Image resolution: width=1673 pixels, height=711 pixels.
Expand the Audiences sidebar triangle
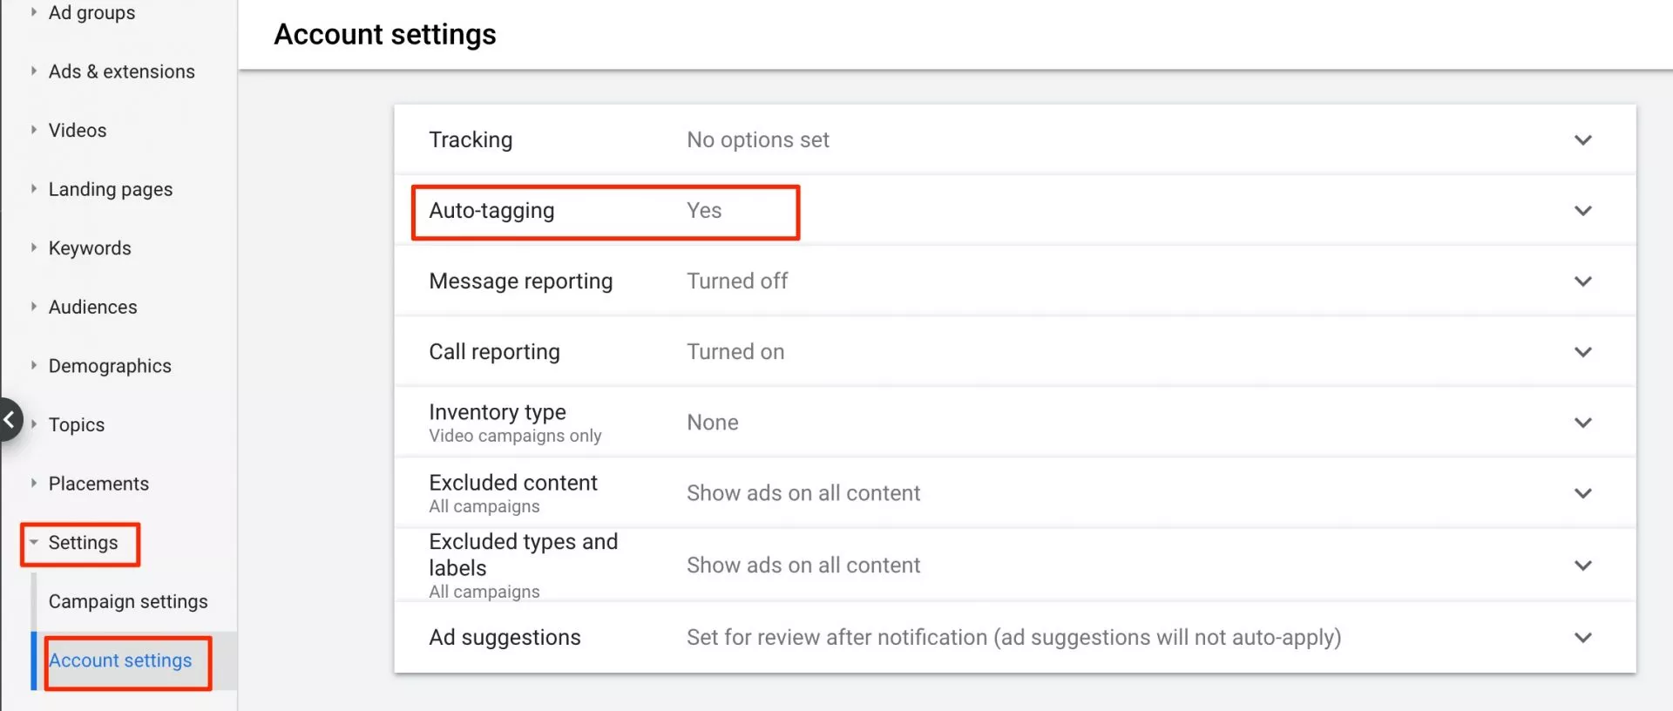coord(34,306)
